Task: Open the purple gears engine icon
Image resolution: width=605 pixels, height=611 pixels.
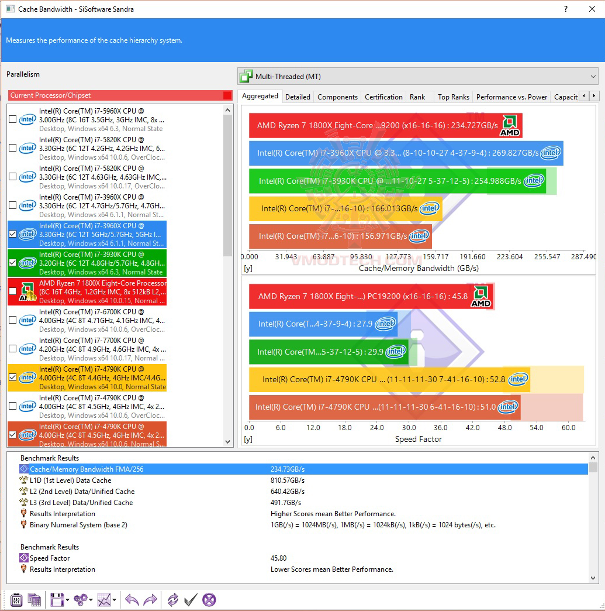Action: pyautogui.click(x=81, y=600)
